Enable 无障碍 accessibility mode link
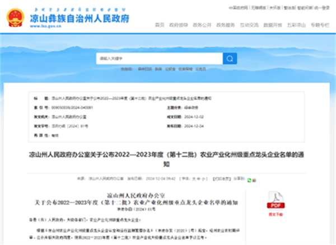The image size is (336, 245). click(x=257, y=8)
